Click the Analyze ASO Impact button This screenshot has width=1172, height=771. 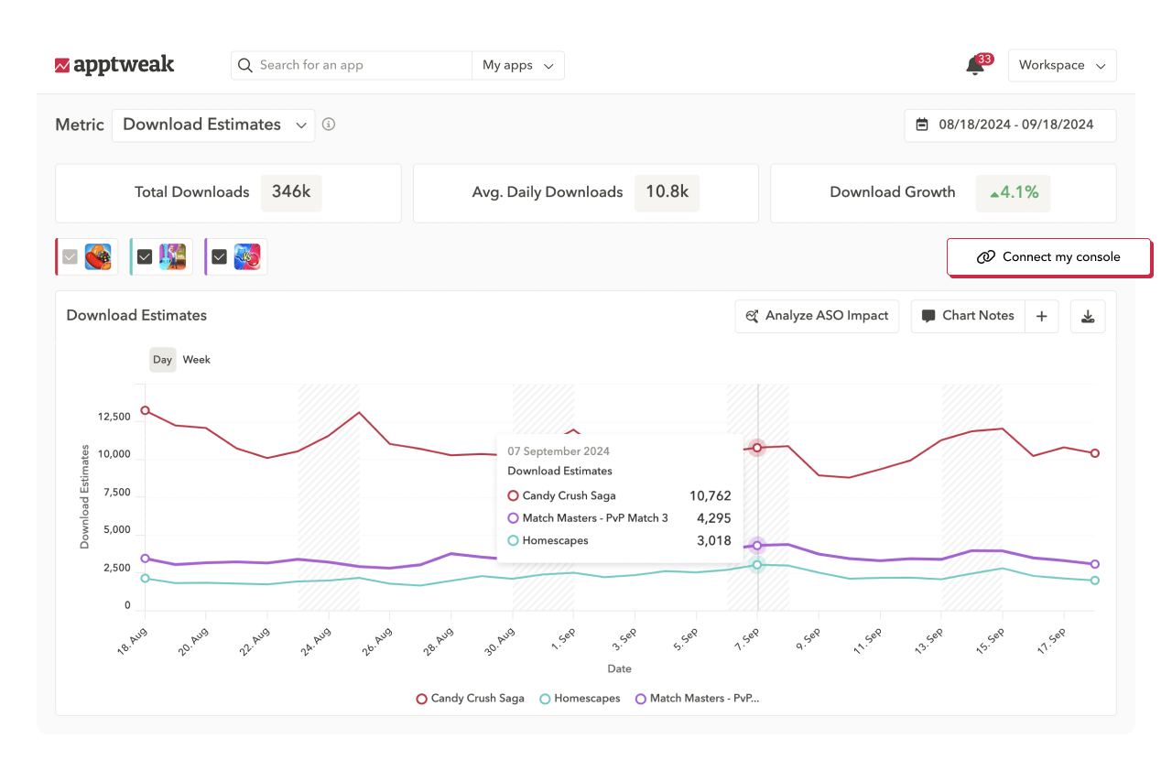click(x=817, y=316)
